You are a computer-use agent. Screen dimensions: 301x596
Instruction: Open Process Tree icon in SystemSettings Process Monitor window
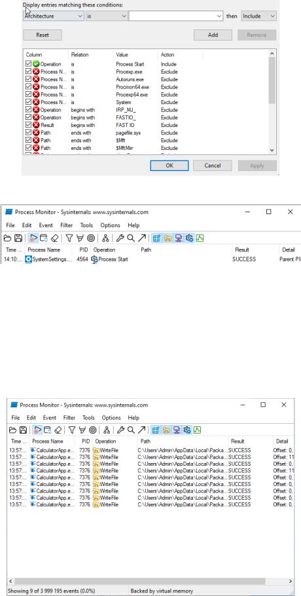[105, 238]
